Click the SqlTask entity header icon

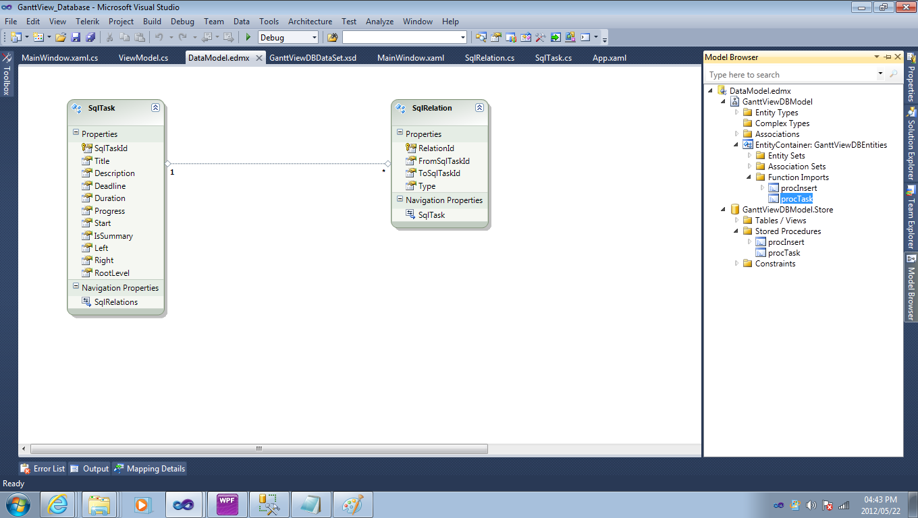coord(77,108)
